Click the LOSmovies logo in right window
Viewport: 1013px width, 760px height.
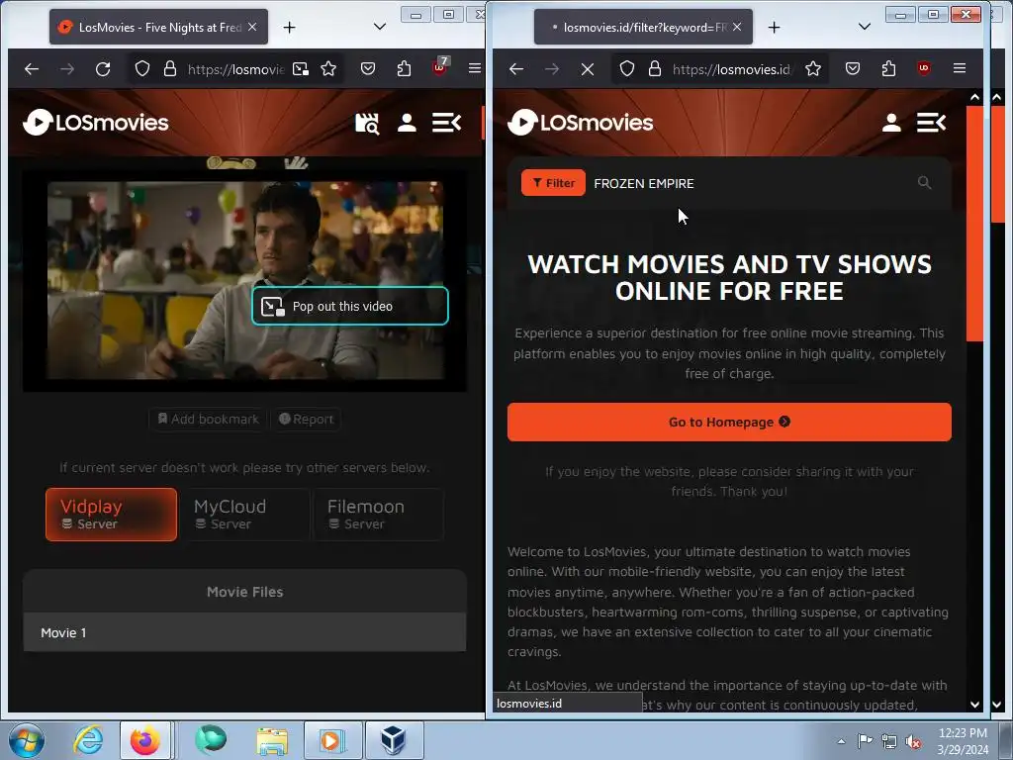580,122
